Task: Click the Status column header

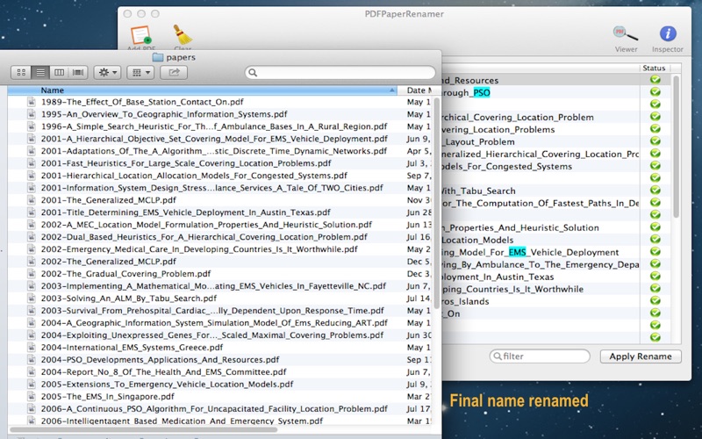Action: [x=655, y=68]
